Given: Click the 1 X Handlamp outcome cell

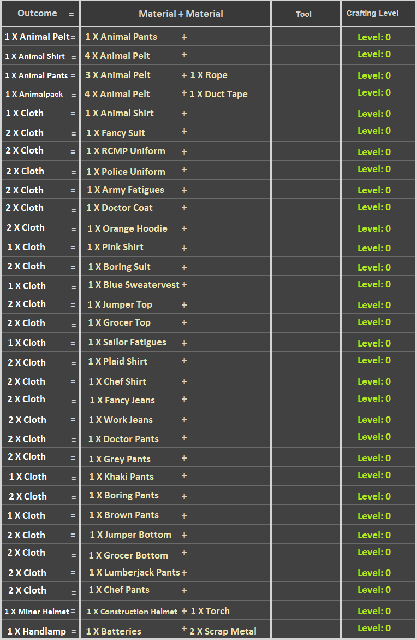Looking at the screenshot, I should (37, 631).
